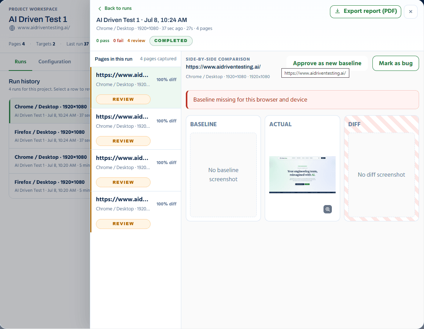The image size is (424, 329).
Task: Click the download icon in Export report button
Action: coord(338,11)
